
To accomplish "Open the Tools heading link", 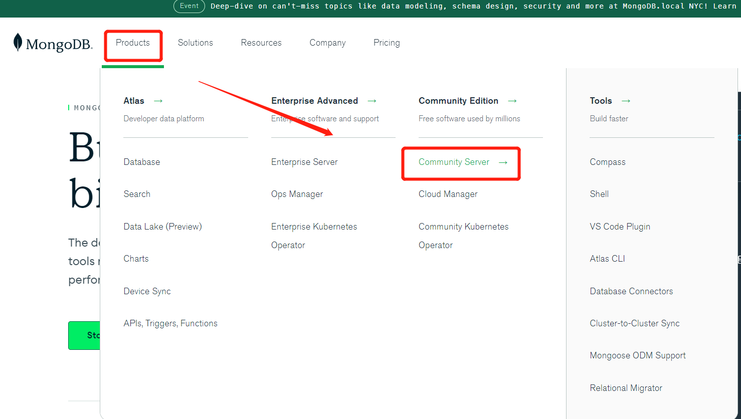I will pyautogui.click(x=601, y=101).
